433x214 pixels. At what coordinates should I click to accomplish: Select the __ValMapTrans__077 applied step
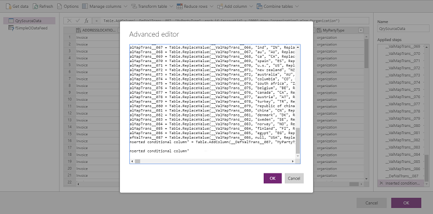coord(402,104)
